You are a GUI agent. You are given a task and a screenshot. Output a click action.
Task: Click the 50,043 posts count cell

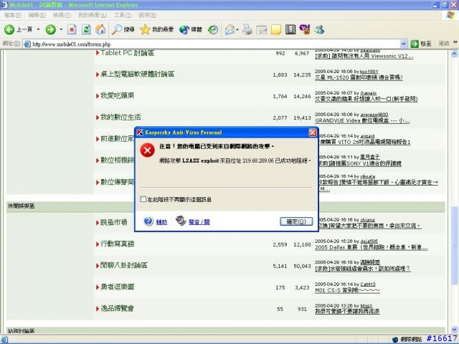point(302,266)
